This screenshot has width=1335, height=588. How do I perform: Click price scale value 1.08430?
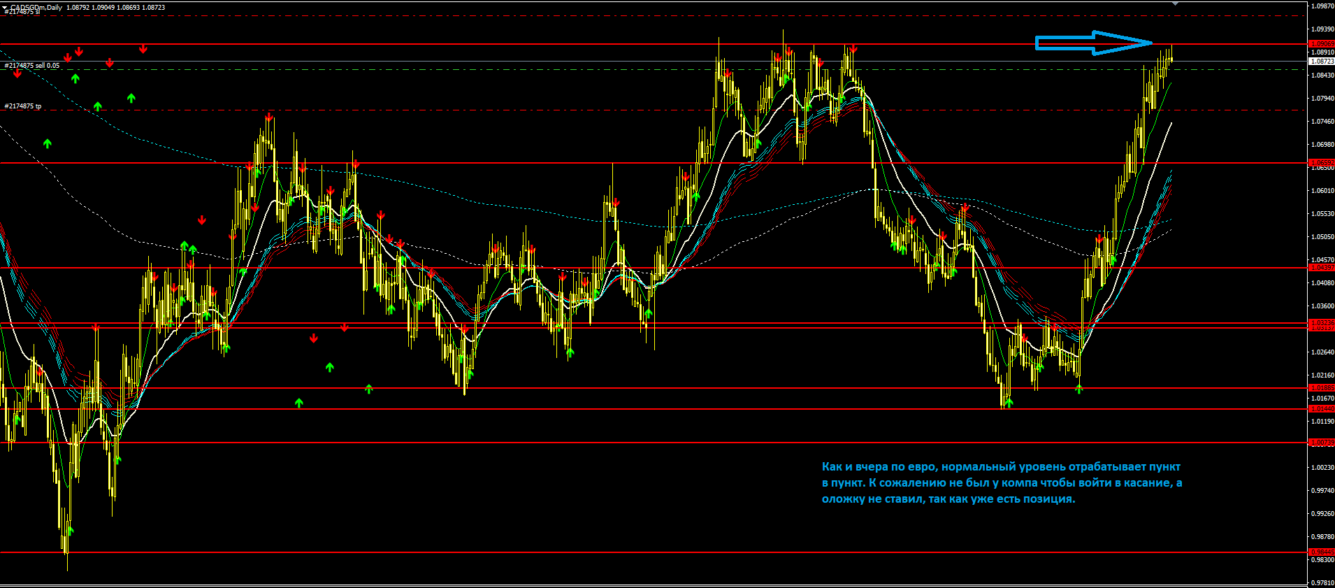click(1322, 76)
